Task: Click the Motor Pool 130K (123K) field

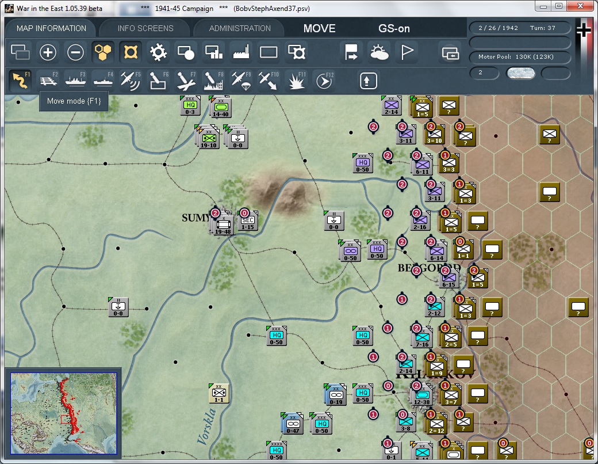Action: click(520, 56)
